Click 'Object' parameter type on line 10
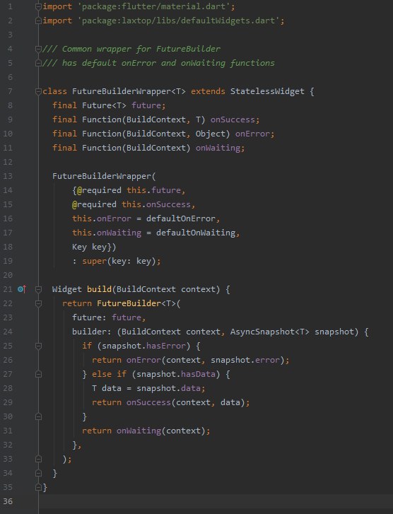393x514 pixels. [x=211, y=134]
